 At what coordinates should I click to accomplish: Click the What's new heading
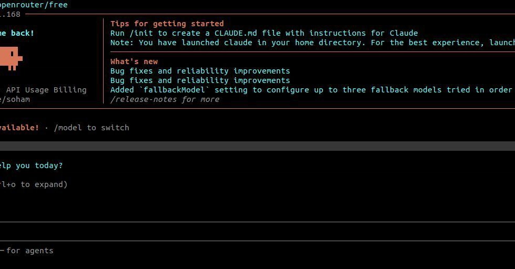[x=134, y=61]
